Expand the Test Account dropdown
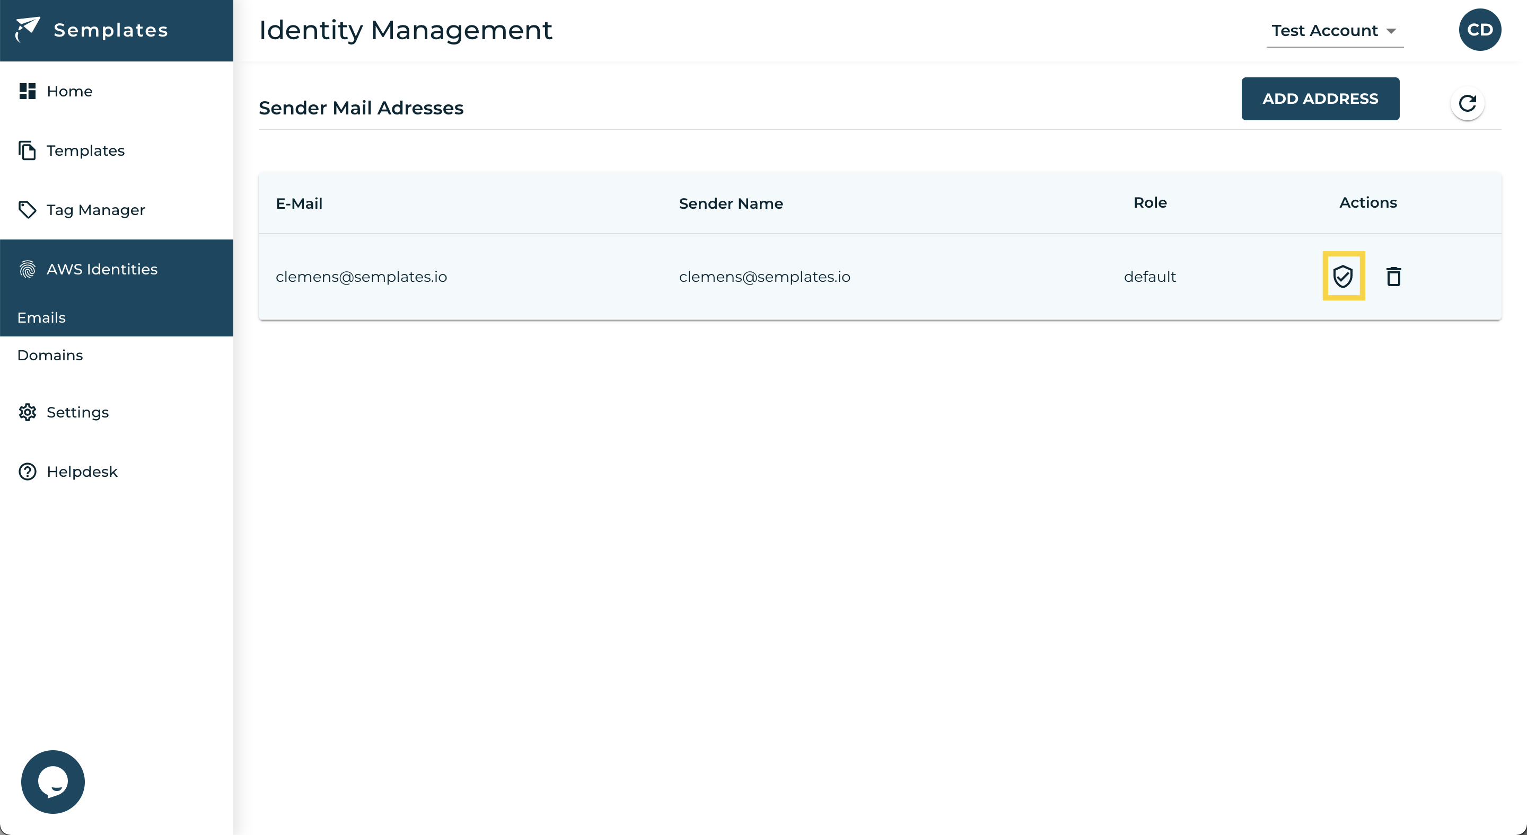Viewport: 1527px width, 835px height. tap(1325, 31)
